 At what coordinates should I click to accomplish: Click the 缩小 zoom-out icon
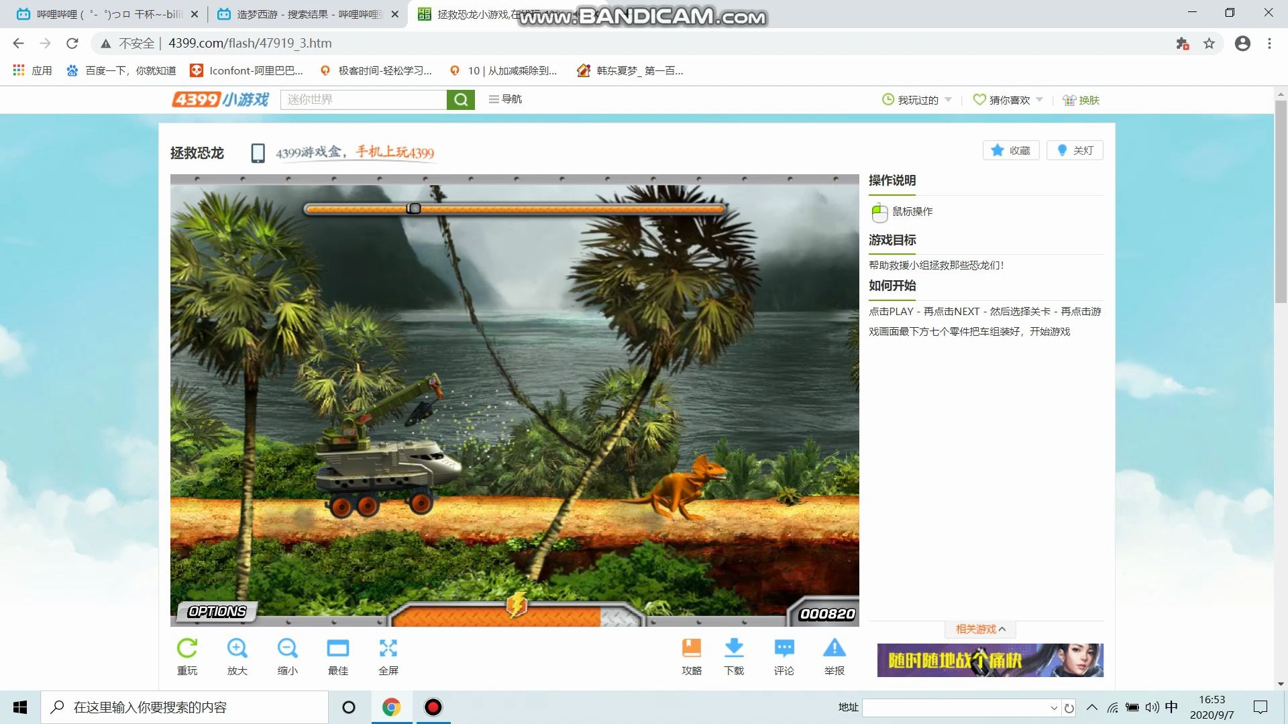tap(288, 648)
